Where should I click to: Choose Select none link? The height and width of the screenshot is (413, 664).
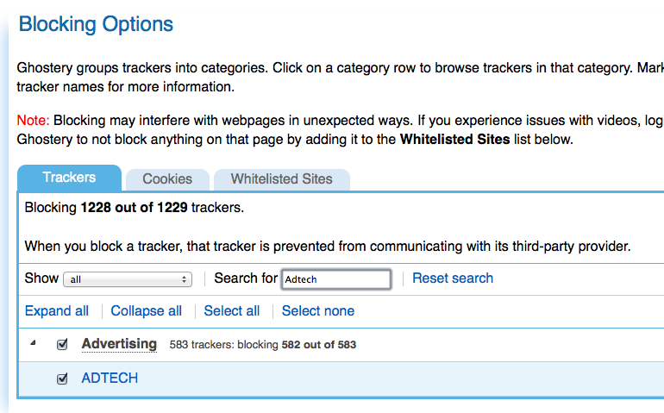click(x=318, y=311)
